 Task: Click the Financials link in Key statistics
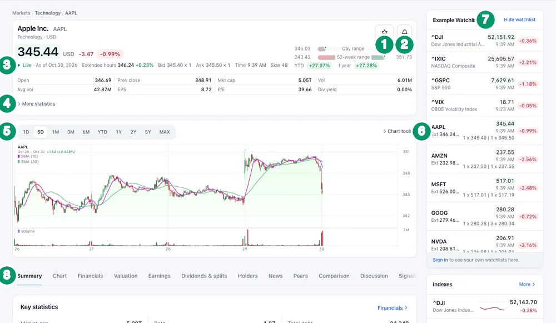[392, 308]
